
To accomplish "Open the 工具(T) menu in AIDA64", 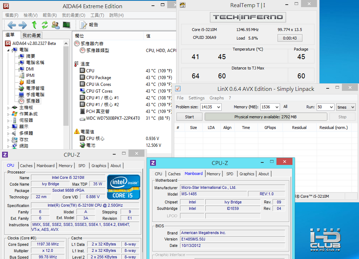I will point(97,15).
